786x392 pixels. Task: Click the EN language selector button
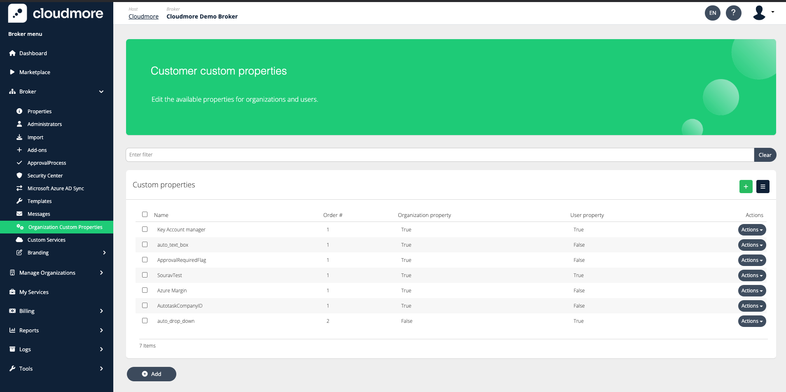pos(712,13)
